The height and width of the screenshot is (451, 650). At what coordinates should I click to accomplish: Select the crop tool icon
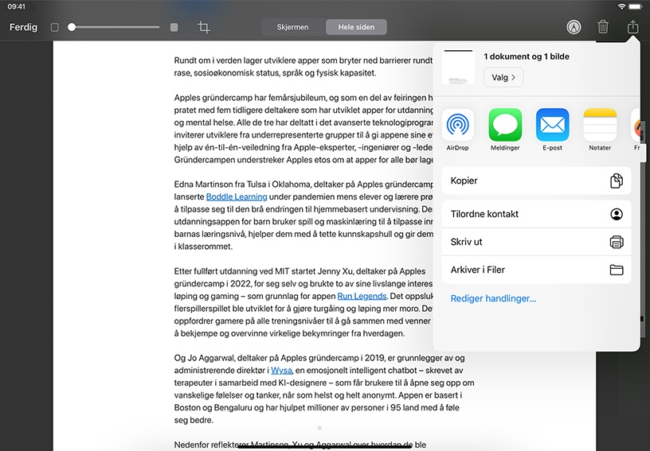(204, 27)
